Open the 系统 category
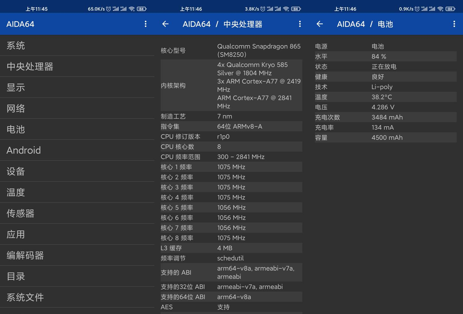This screenshot has height=314, width=463. pos(77,46)
